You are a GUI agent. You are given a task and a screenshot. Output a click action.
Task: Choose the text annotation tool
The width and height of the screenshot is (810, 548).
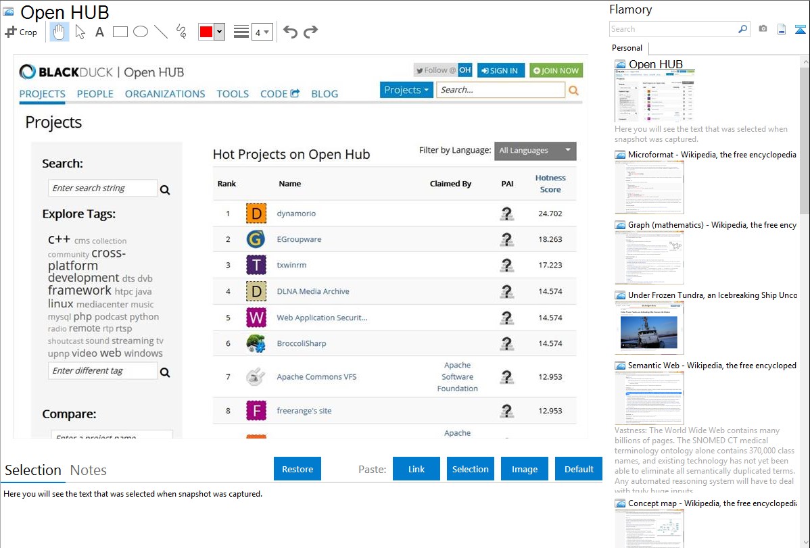click(x=99, y=32)
